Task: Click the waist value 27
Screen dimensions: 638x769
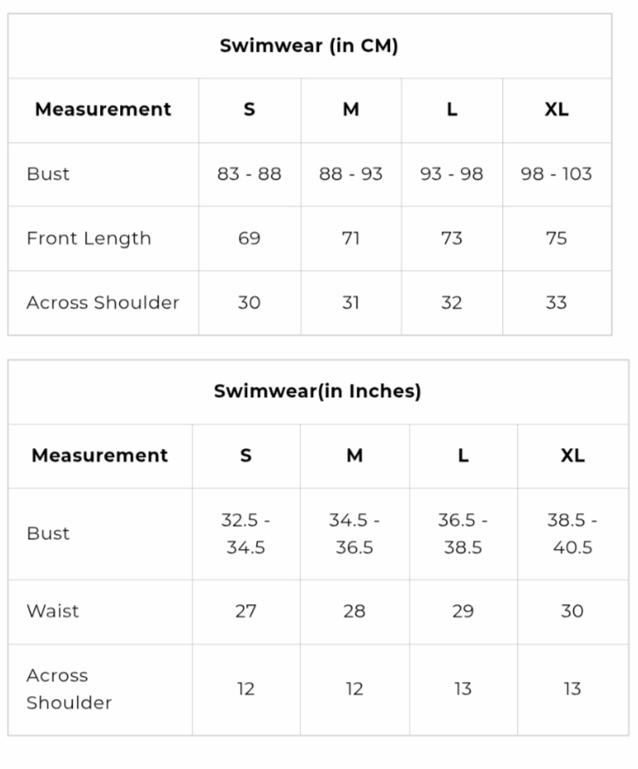Action: pos(245,611)
